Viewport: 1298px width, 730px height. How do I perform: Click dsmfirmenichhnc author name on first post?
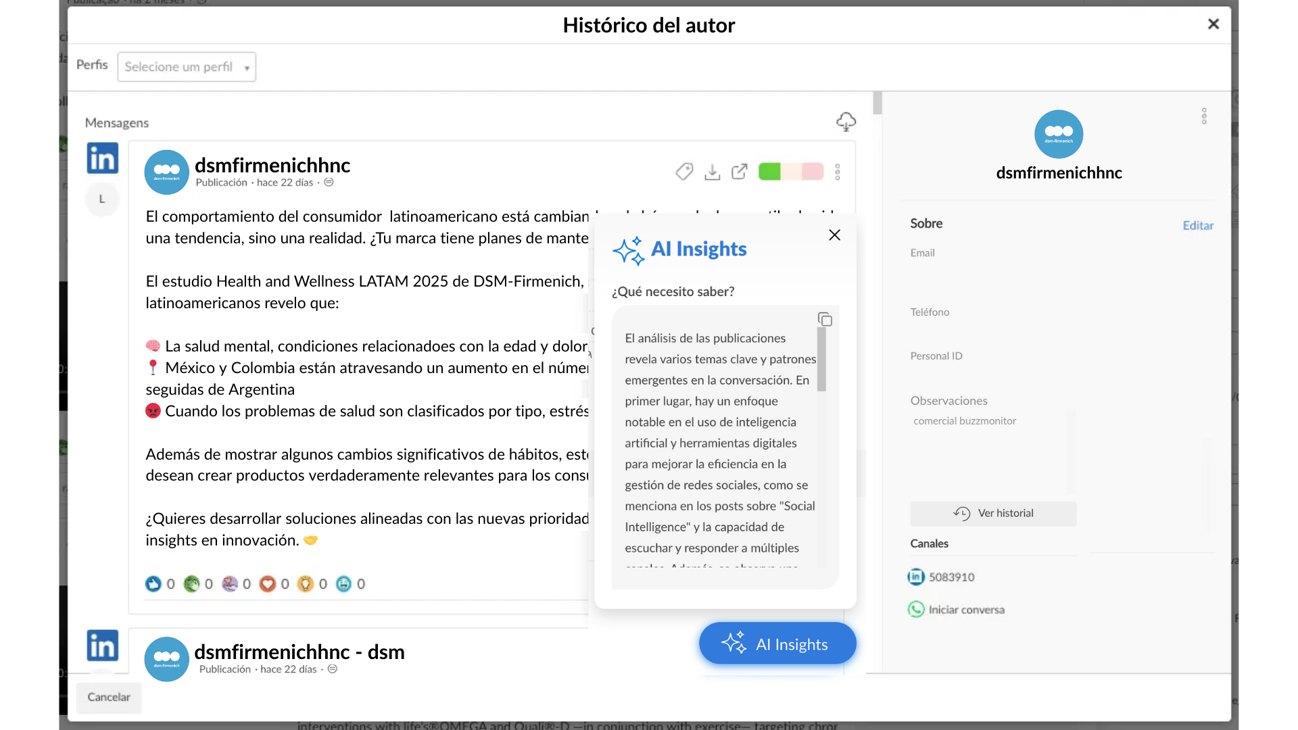pyautogui.click(x=272, y=165)
